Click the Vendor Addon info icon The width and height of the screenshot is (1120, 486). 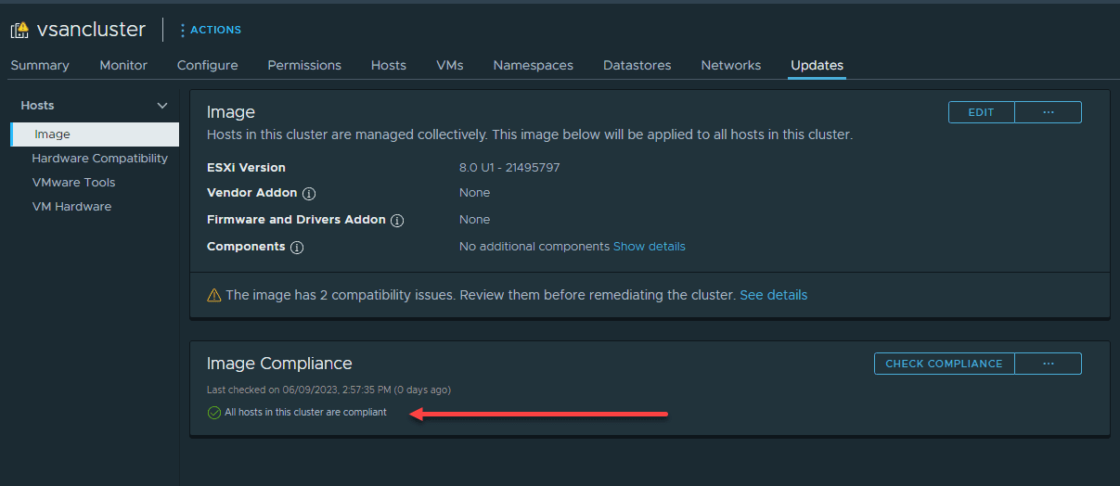click(309, 194)
